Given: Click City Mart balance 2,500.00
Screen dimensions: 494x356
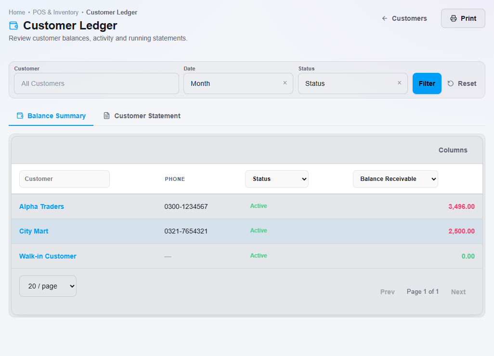Looking at the screenshot, I should point(461,231).
